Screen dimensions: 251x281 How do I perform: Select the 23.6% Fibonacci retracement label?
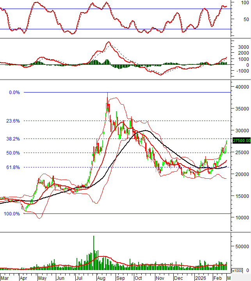pyautogui.click(x=13, y=121)
